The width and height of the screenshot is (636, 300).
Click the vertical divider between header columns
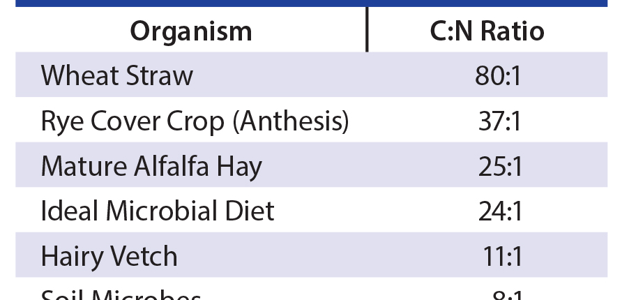coord(367,29)
